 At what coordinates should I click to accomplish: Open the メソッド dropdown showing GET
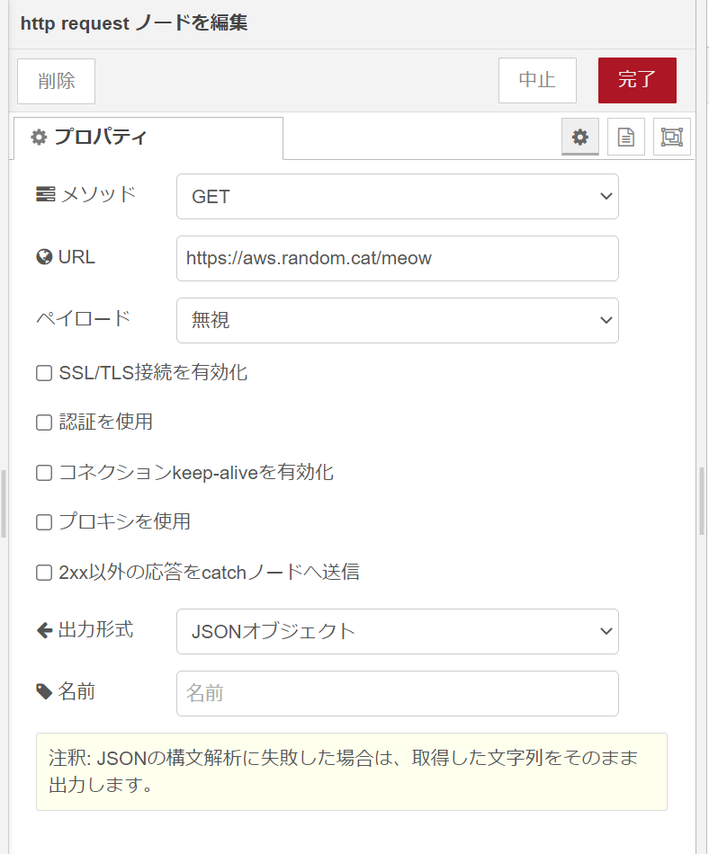point(397,196)
